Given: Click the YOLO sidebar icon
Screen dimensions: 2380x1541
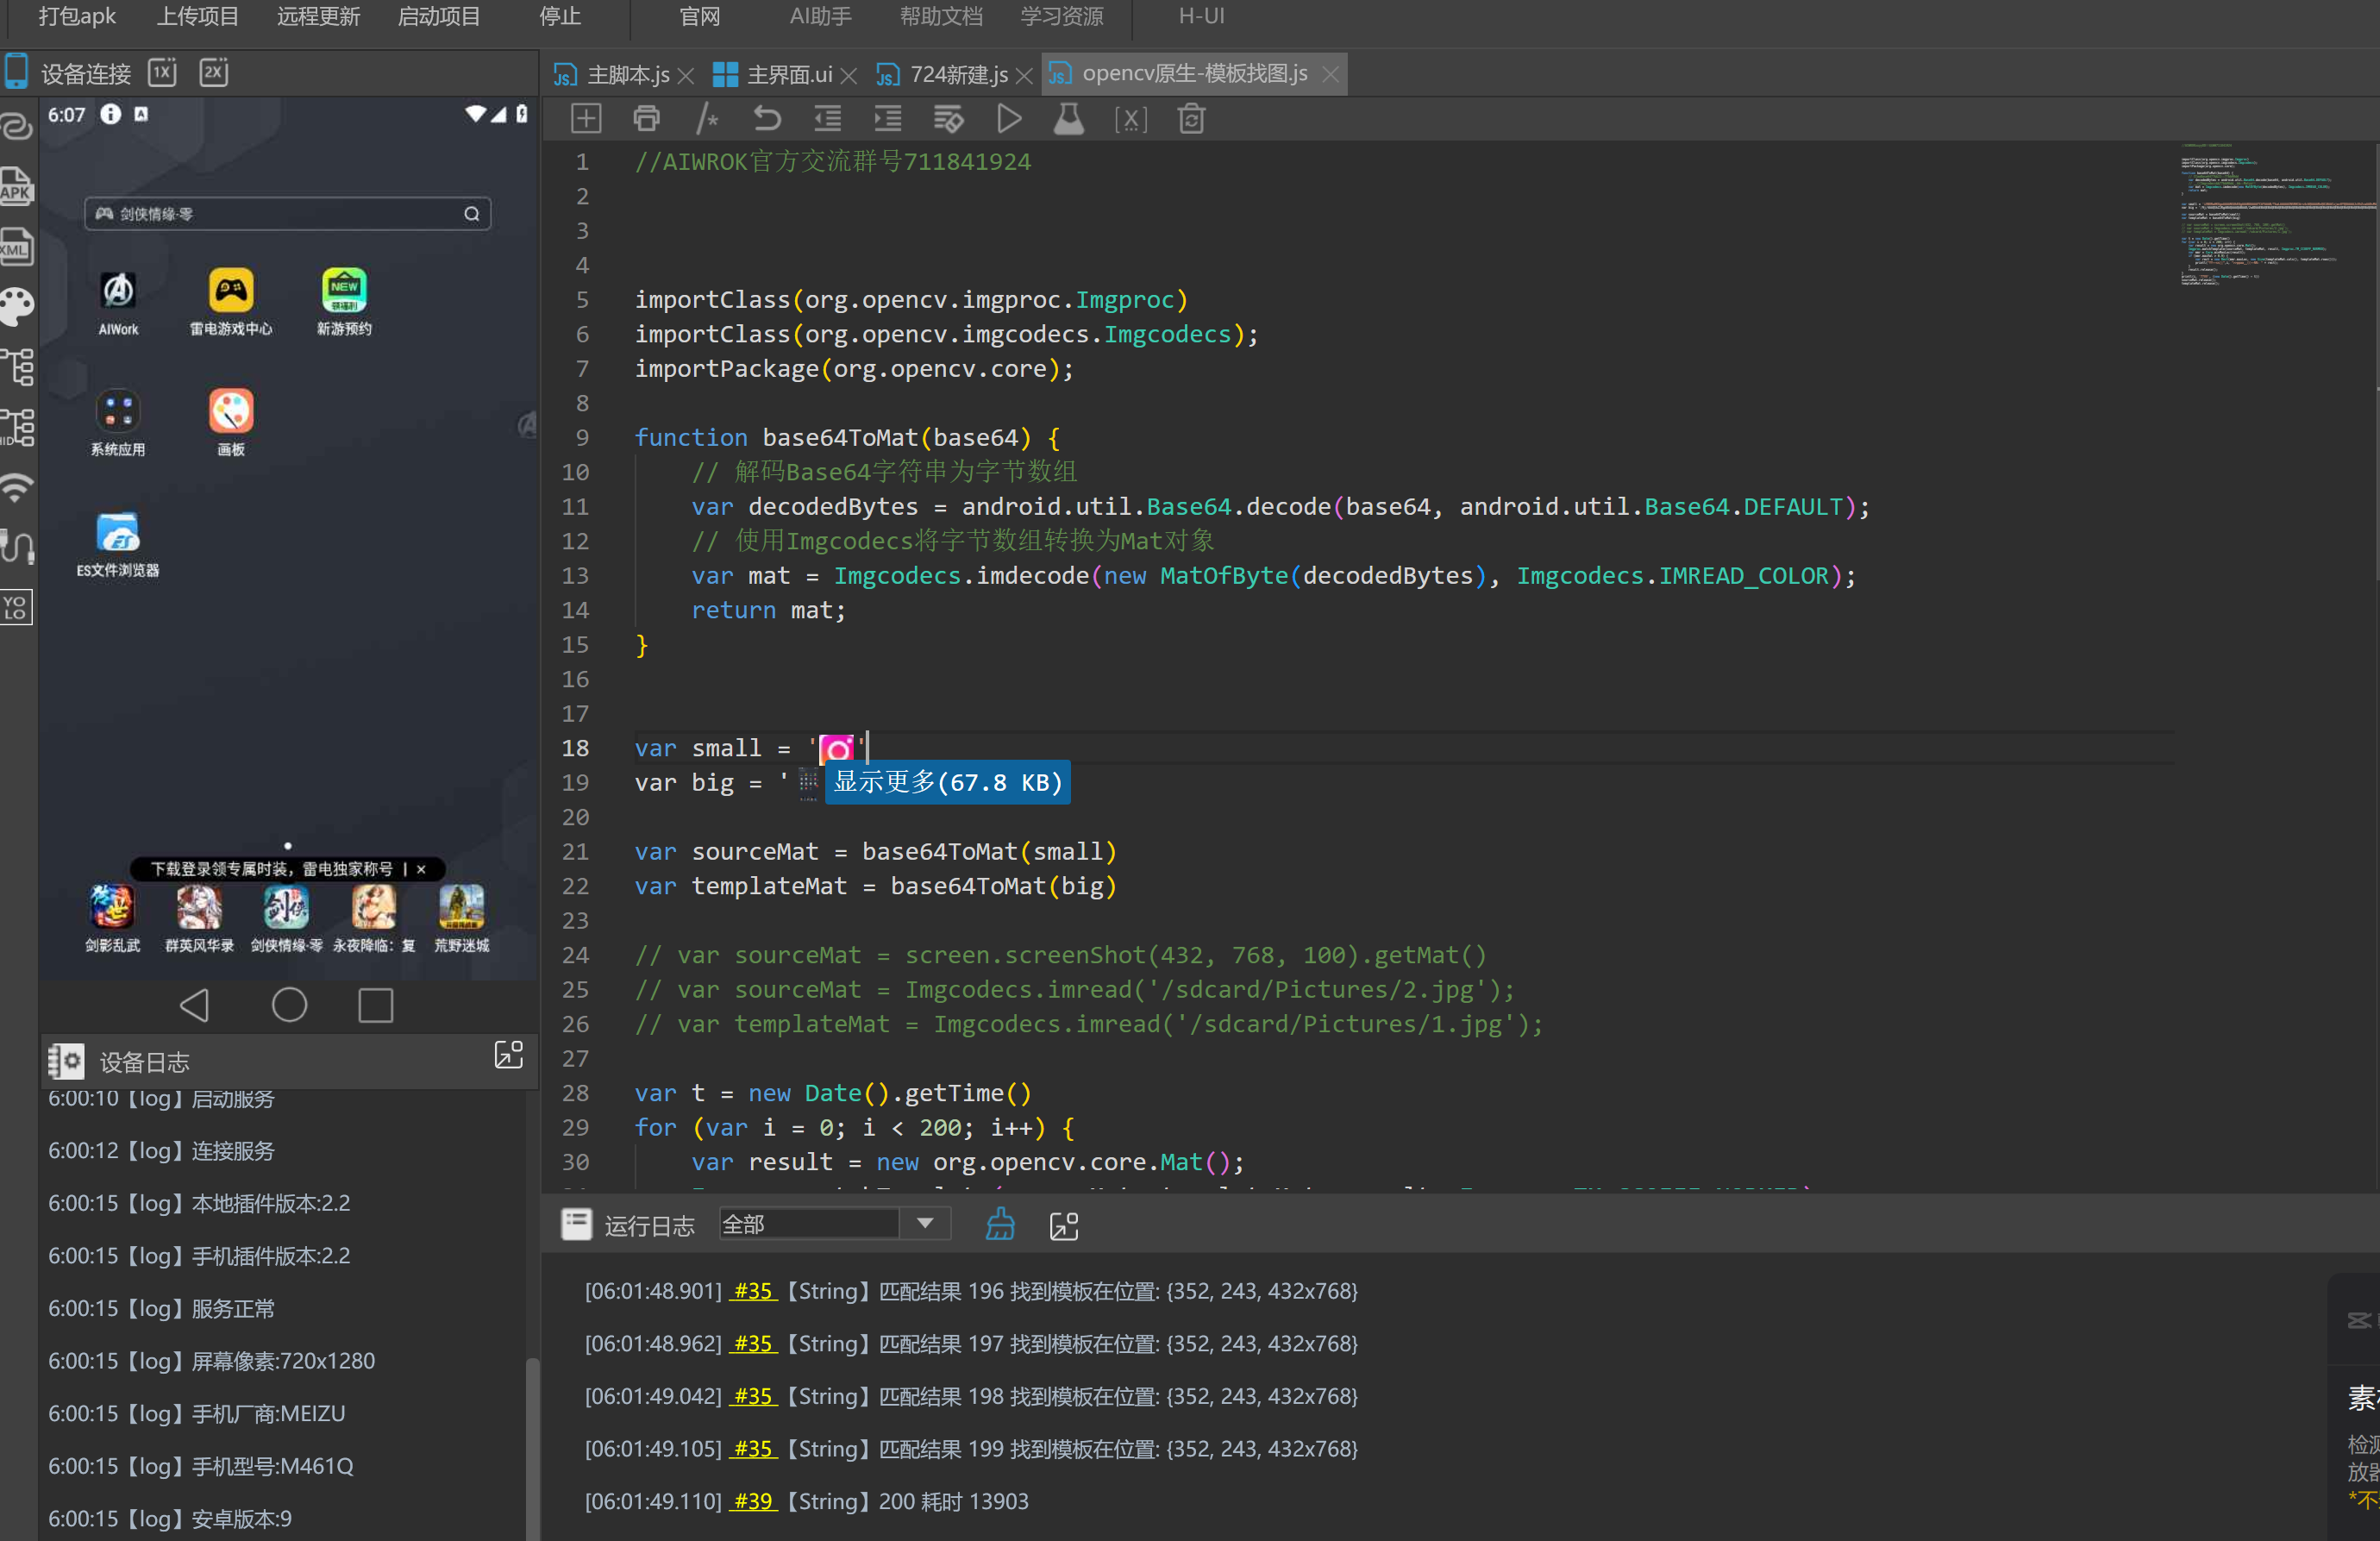Looking at the screenshot, I should [17, 607].
